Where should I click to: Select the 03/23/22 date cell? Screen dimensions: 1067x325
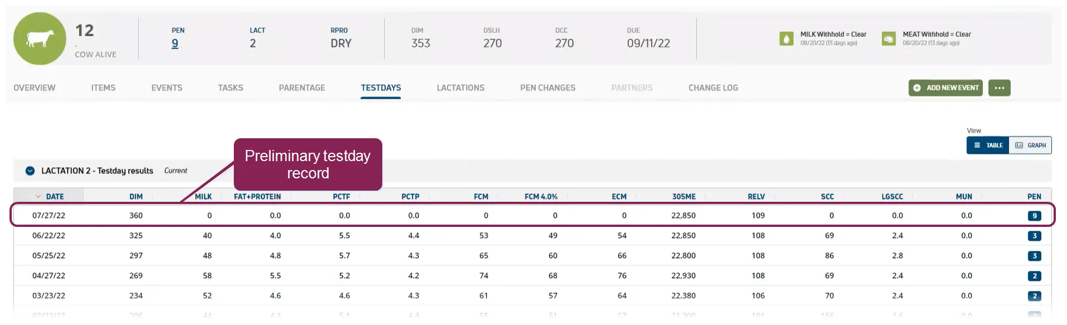coord(49,295)
